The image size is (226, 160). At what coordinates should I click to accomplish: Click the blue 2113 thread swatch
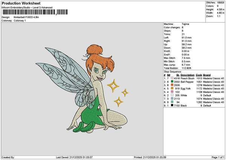coord(172,98)
